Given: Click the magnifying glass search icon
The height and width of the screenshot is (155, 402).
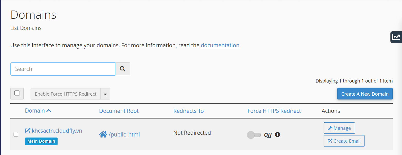Looking at the screenshot, I should click(x=123, y=69).
